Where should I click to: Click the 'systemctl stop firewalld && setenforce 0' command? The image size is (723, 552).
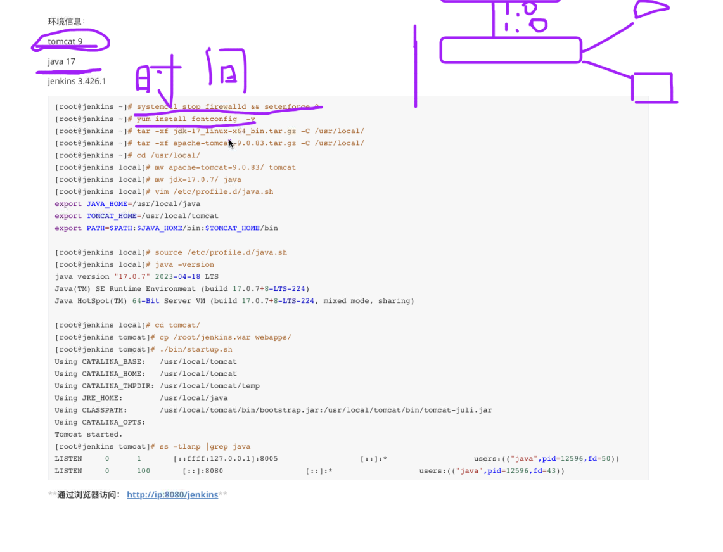click(x=227, y=106)
